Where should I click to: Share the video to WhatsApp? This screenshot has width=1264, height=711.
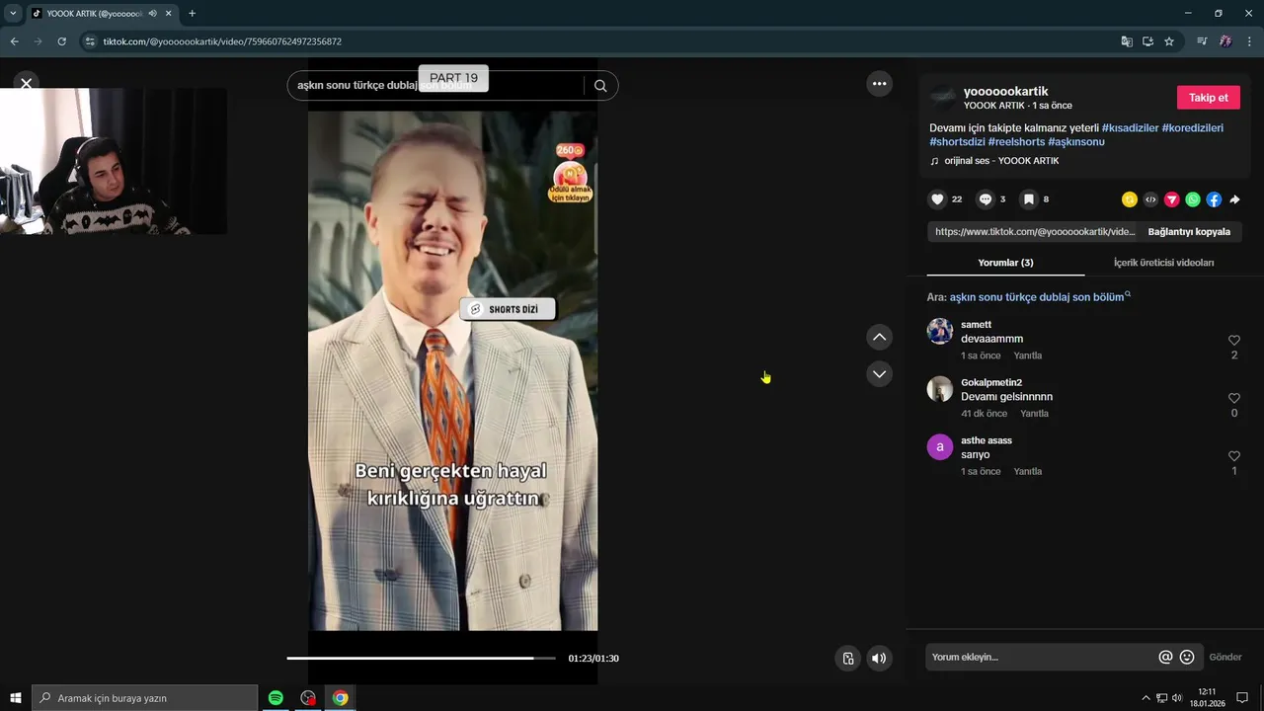1193,199
